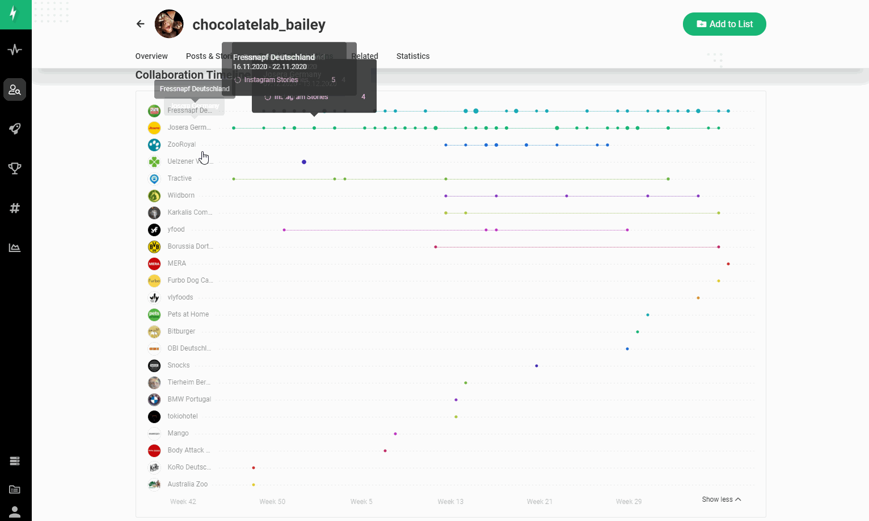The image size is (869, 521).
Task: Open the trophy rankings icon
Action: (15, 168)
